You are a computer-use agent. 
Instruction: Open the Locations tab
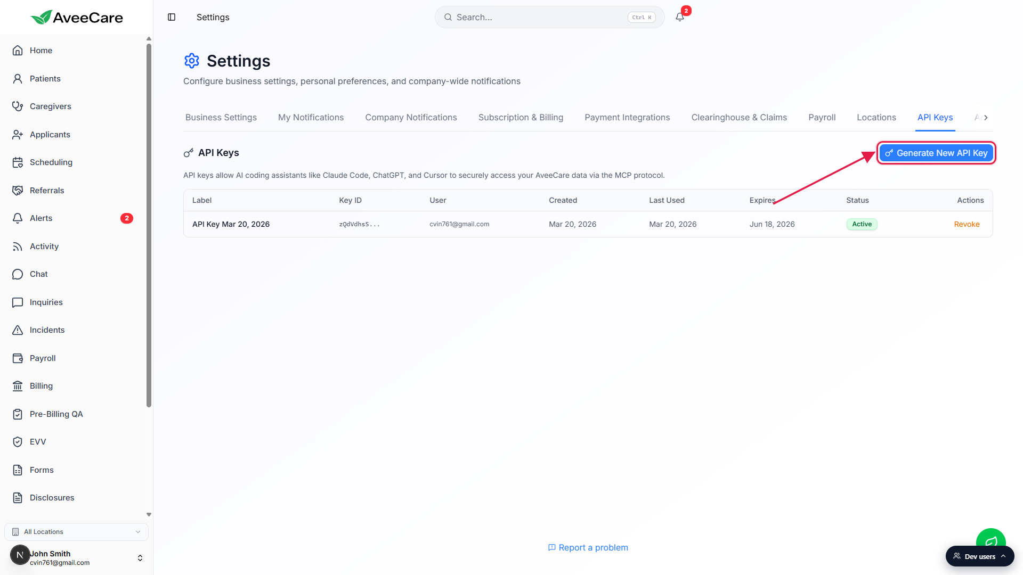coord(876,118)
